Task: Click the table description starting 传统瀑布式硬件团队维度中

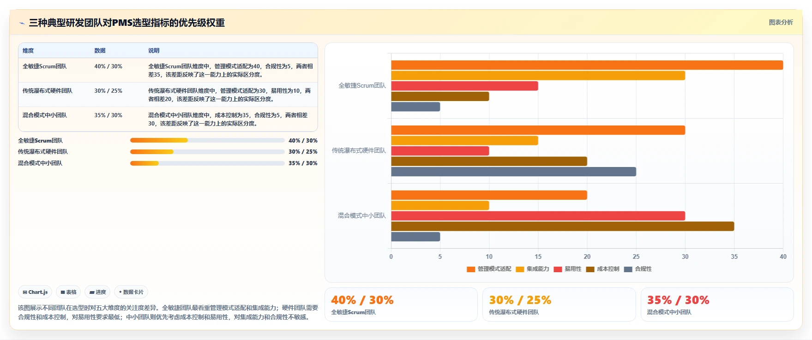Action: coord(230,95)
